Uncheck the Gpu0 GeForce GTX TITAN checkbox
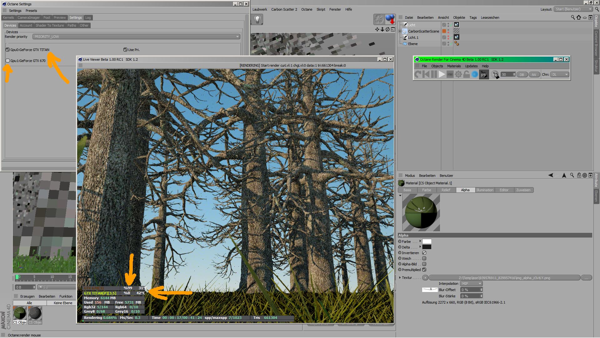 tap(8, 50)
